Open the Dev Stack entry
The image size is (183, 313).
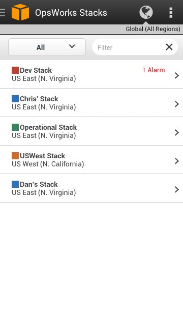coord(91,74)
